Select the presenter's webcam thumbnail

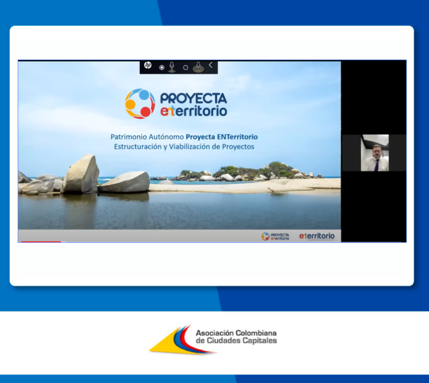pyautogui.click(x=375, y=153)
